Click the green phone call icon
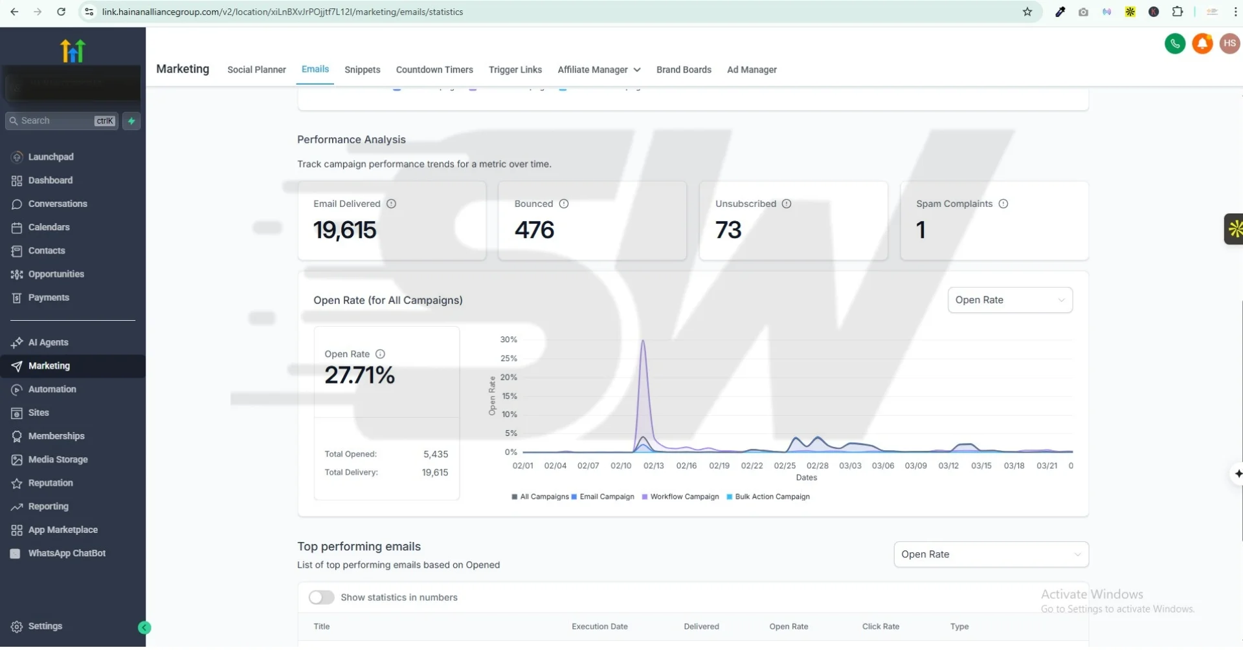 pyautogui.click(x=1174, y=44)
